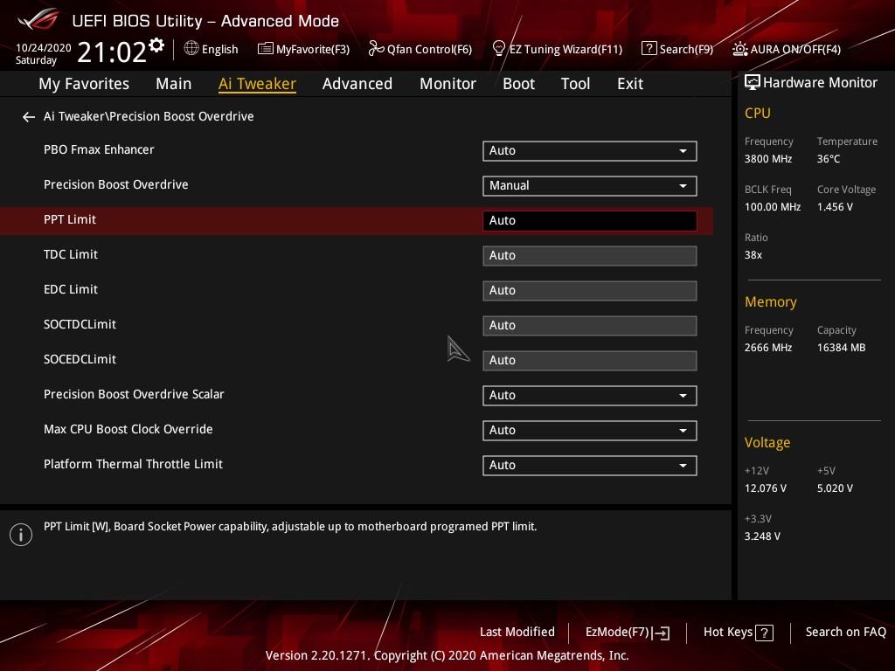Image resolution: width=895 pixels, height=671 pixels.
Task: Open the Search on FAQ link
Action: (x=846, y=633)
